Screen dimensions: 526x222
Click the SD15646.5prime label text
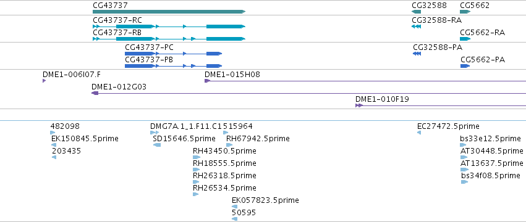(184, 139)
